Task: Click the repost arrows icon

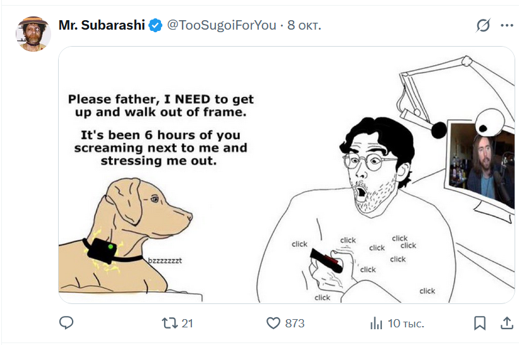Action: 169,323
